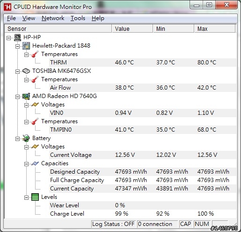Click the NUM status bar indicator

tap(202, 224)
